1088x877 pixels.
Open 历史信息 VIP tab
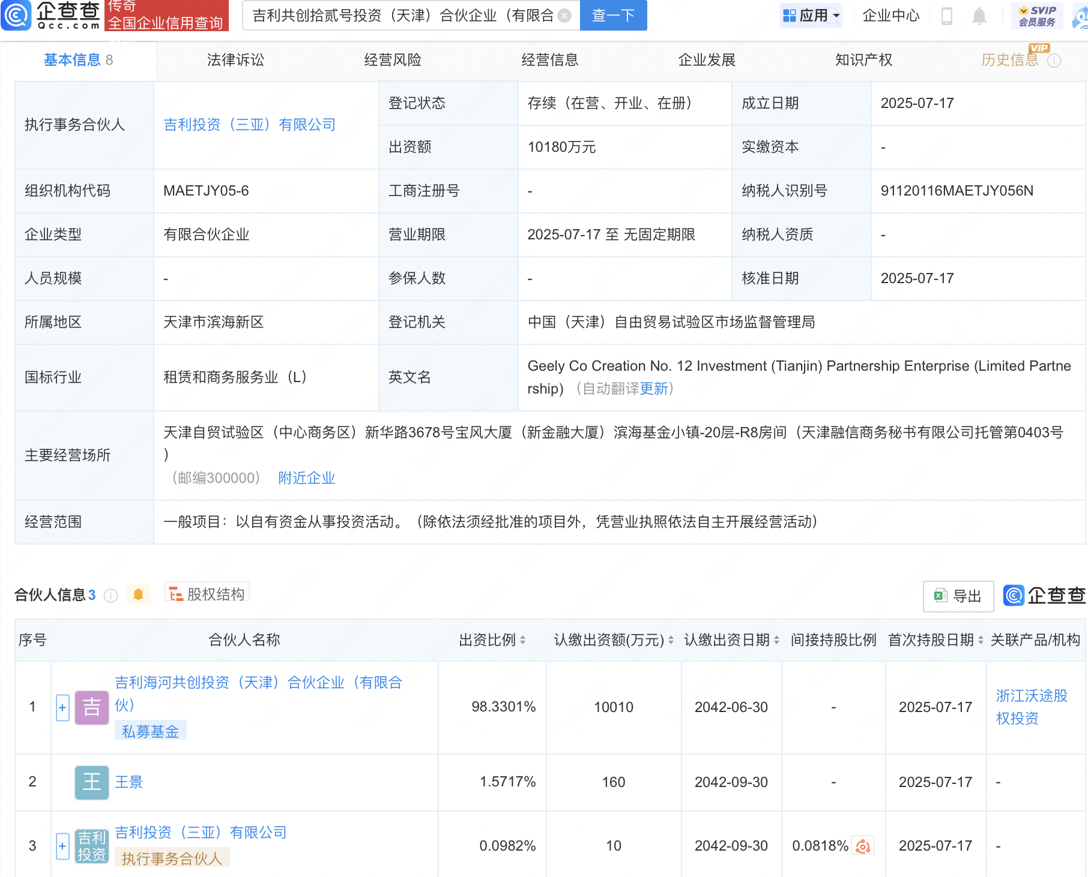(1010, 60)
